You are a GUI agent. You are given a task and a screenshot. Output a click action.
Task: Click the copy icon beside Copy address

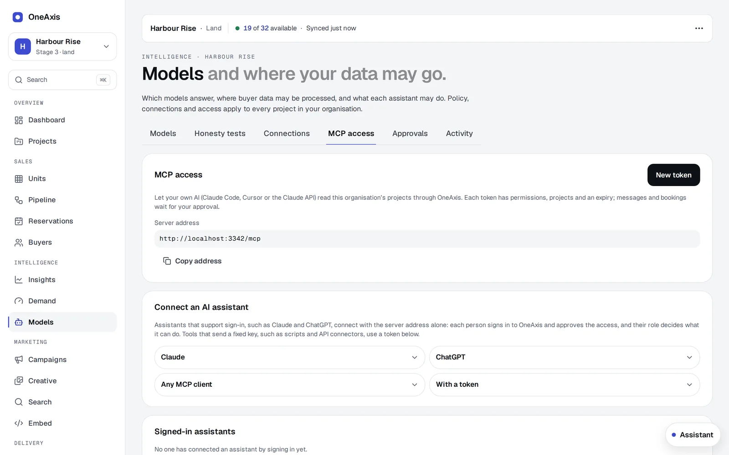pyautogui.click(x=167, y=261)
